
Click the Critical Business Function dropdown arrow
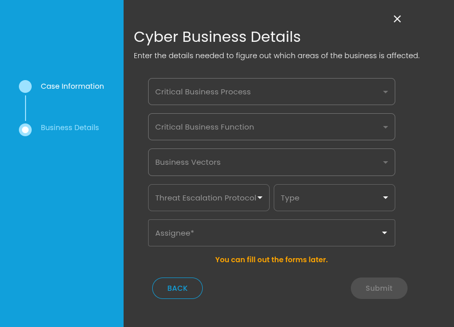coord(385,127)
